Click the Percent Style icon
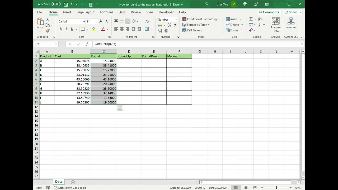Screen dimensions: 338x190 click(169, 25)
